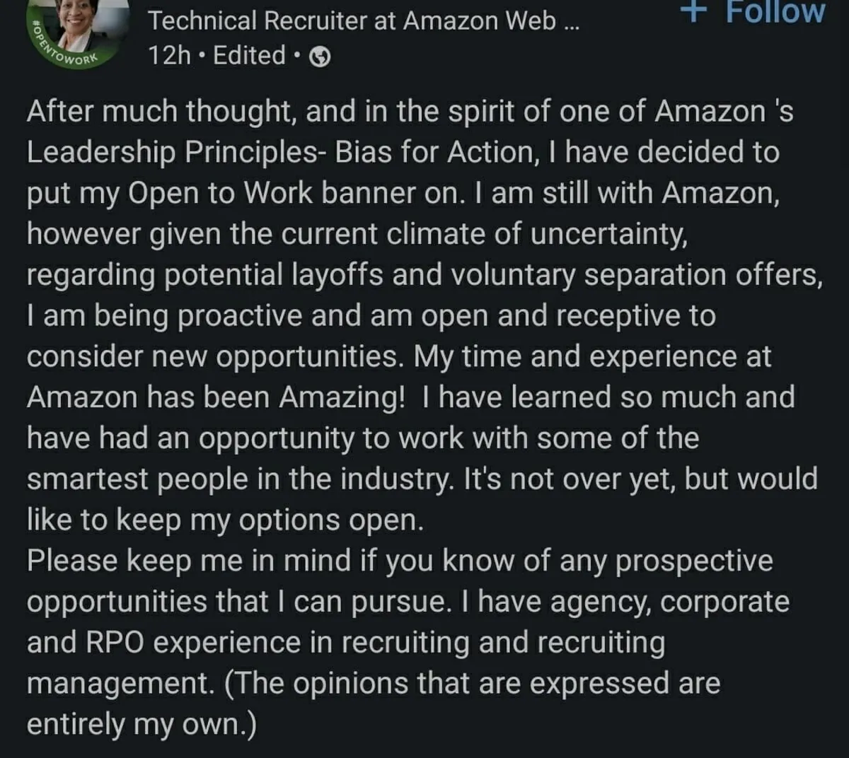
Task: Click the globe public visibility icon
Action: [x=320, y=57]
